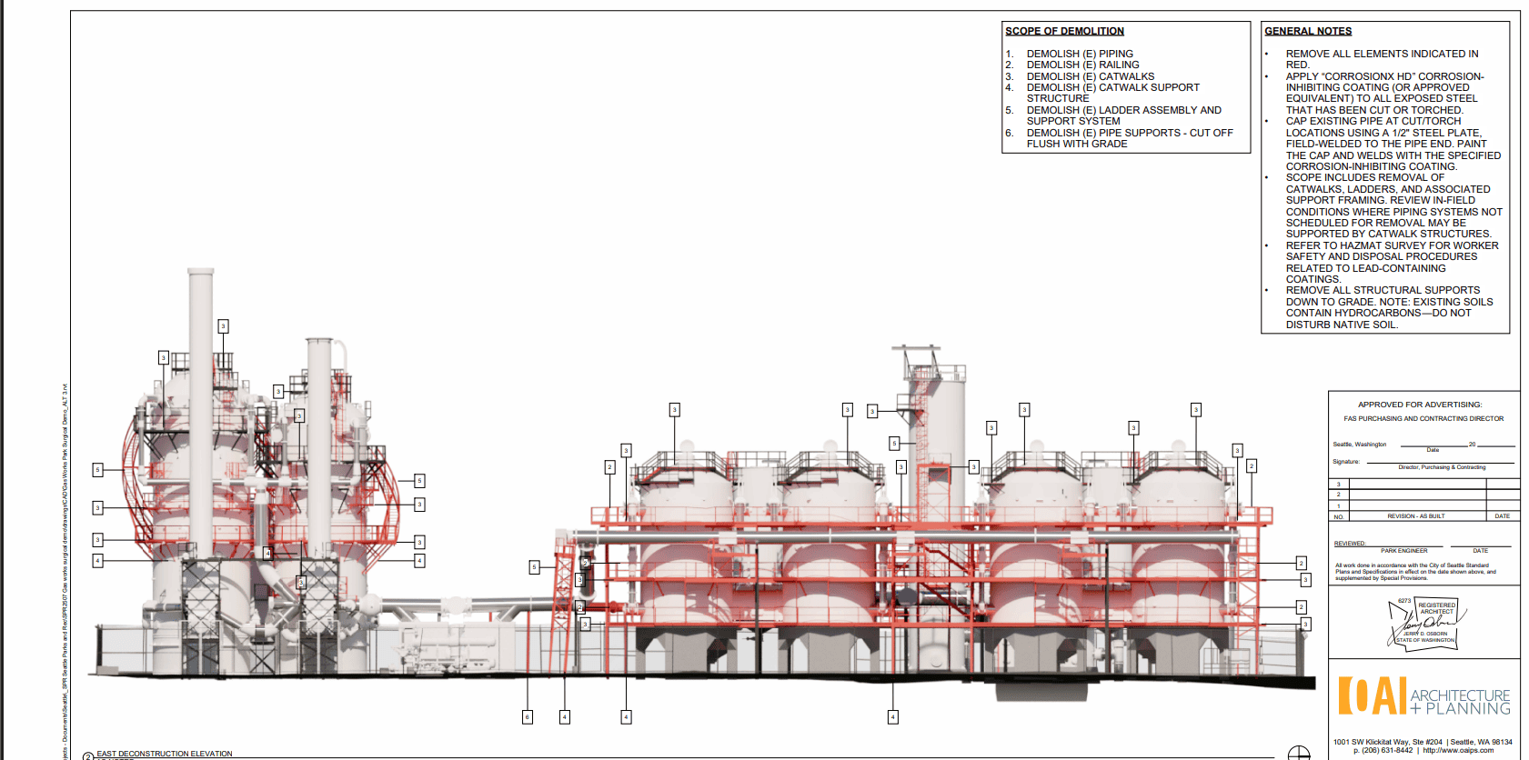
Task: Click scope item 'Demolish (E) Piping'
Action: point(1080,54)
